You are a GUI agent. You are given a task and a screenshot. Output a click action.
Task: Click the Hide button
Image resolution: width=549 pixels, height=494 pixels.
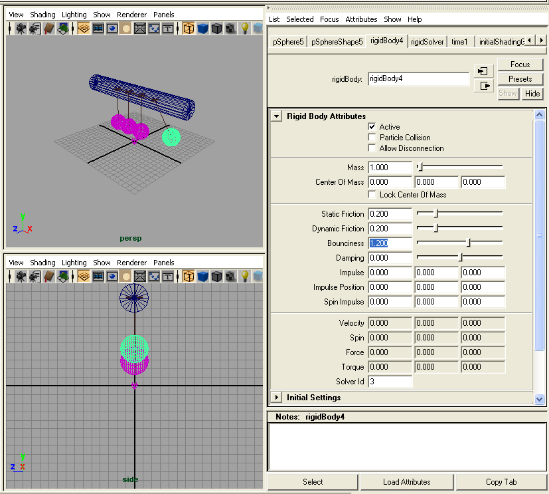point(532,94)
